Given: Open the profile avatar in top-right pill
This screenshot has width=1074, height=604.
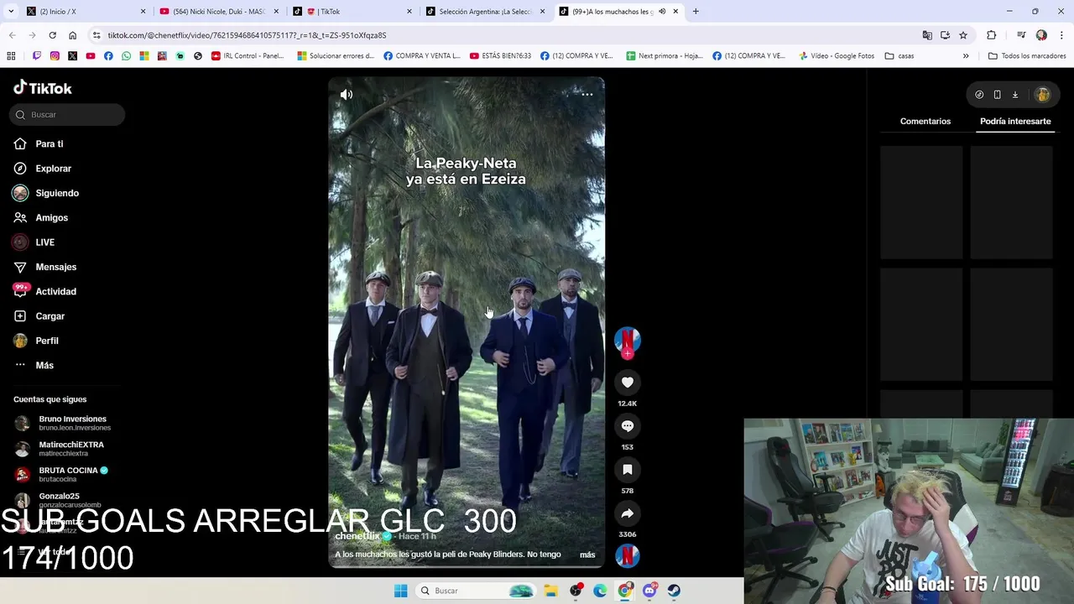Looking at the screenshot, I should [1042, 95].
